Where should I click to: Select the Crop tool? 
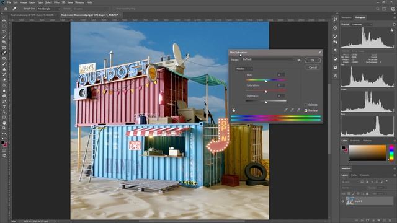[4, 42]
